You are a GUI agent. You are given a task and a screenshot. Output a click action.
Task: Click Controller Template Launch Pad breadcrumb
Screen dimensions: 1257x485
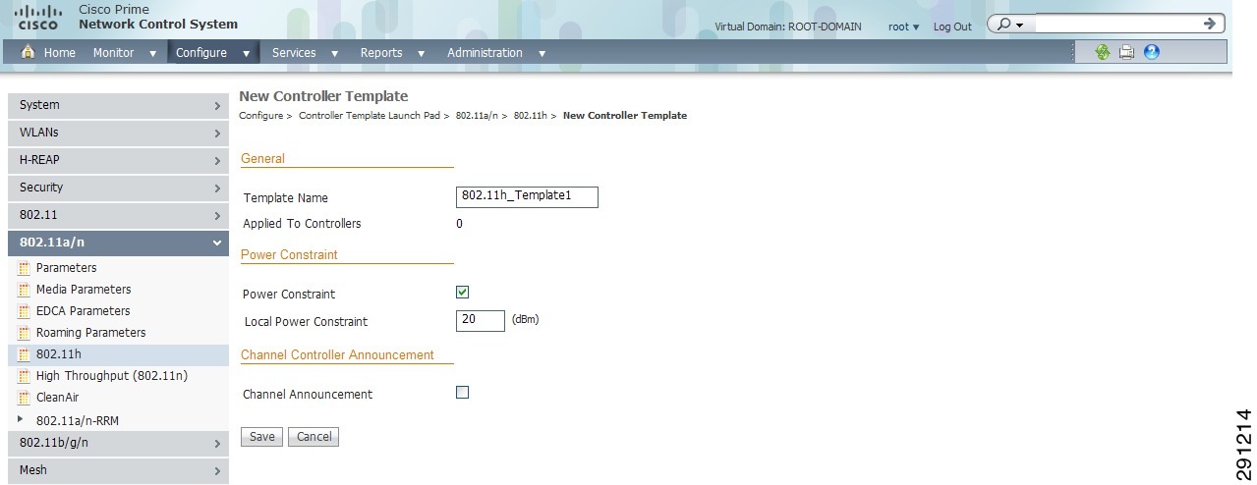[x=371, y=116]
